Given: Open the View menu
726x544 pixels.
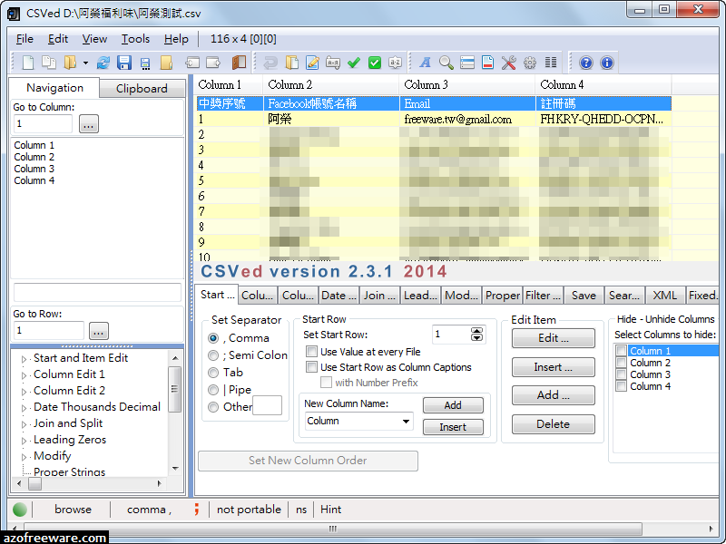Looking at the screenshot, I should 94,39.
